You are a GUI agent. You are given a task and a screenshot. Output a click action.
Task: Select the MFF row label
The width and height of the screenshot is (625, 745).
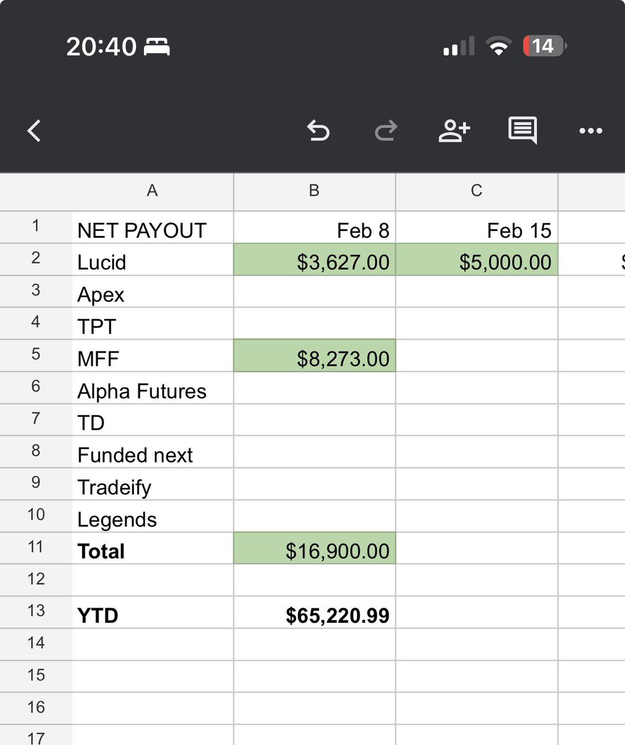(x=153, y=356)
